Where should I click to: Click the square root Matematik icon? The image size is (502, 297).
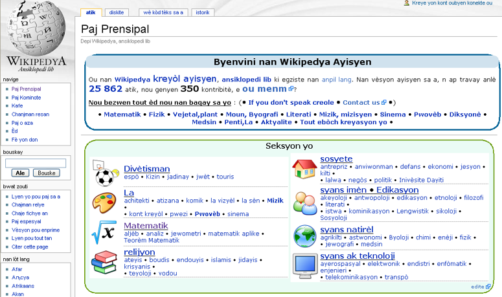coord(103,232)
